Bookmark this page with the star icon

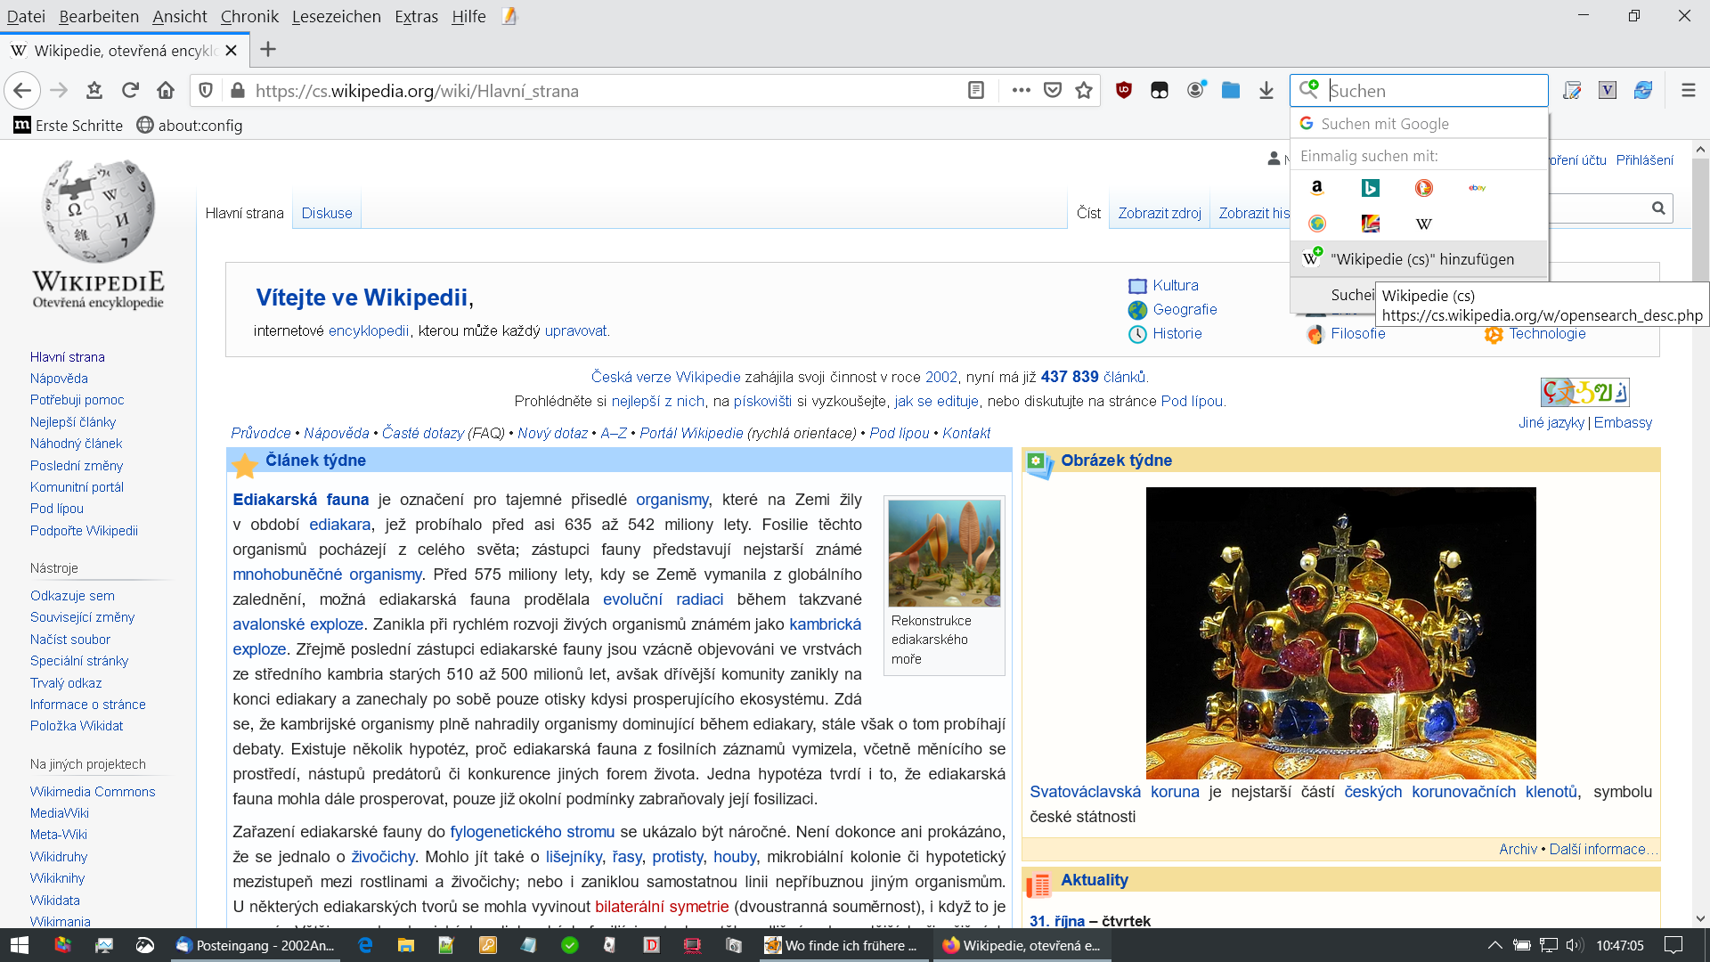click(1084, 90)
